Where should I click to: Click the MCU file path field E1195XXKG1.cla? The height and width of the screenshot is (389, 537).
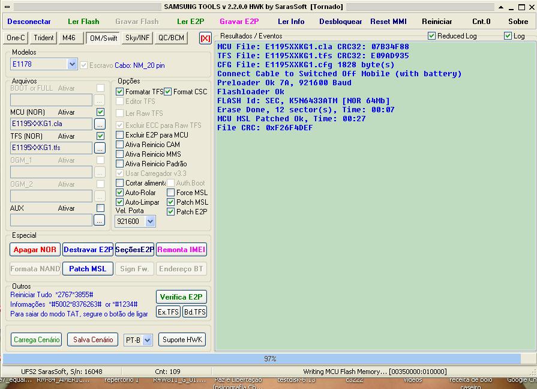pyautogui.click(x=52, y=124)
